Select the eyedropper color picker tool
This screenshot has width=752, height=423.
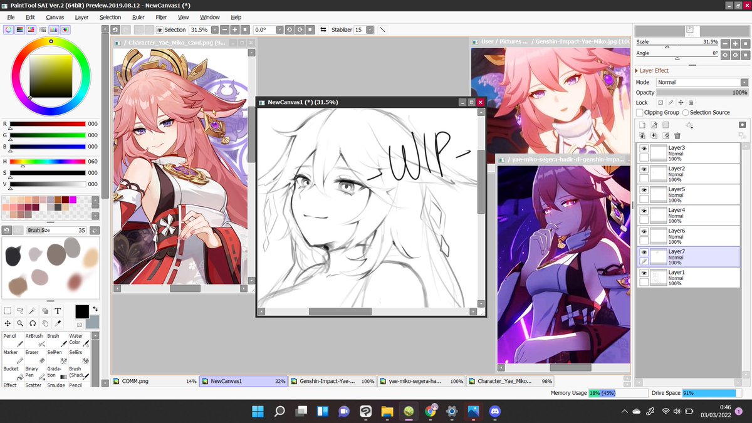[58, 323]
